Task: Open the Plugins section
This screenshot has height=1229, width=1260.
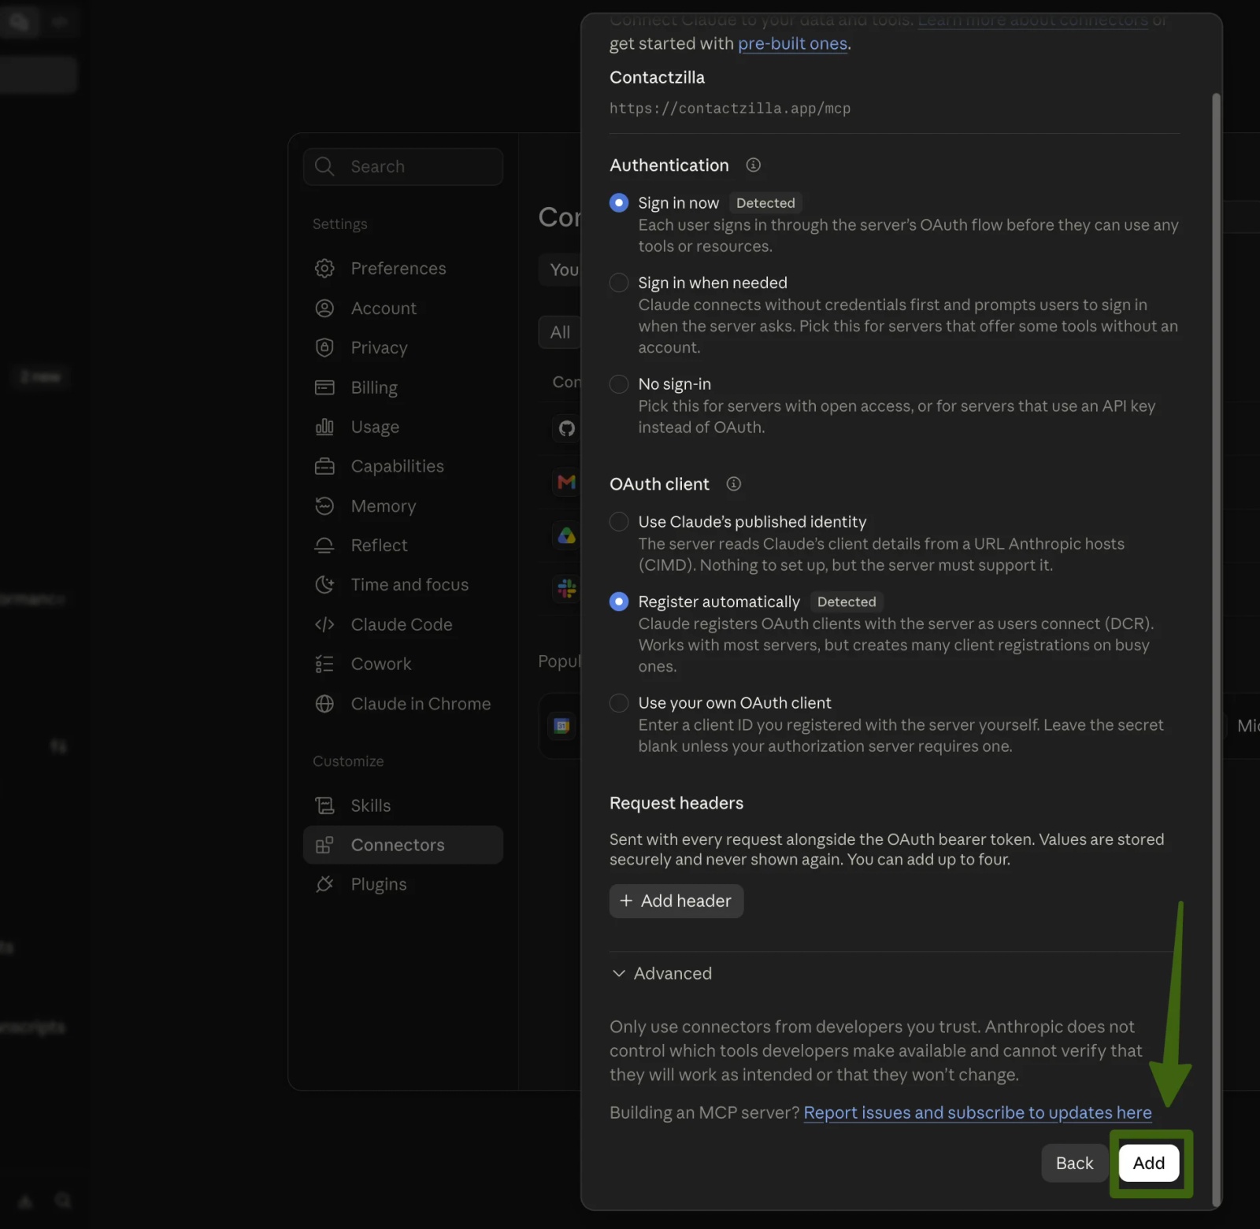Action: tap(402, 884)
